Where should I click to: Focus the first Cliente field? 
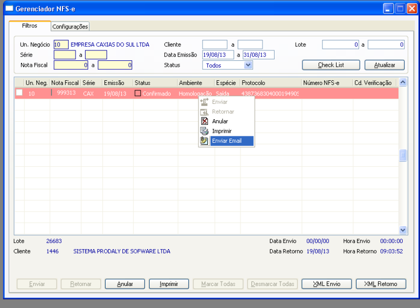[215, 45]
